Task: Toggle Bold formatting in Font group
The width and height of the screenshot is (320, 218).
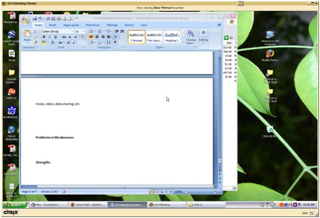Action: [43, 37]
